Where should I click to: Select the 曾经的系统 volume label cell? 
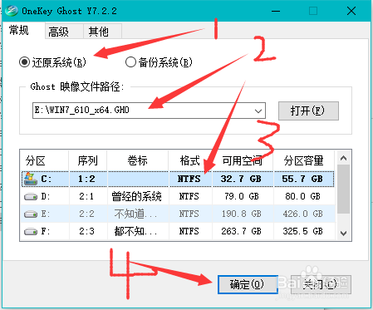tap(137, 197)
